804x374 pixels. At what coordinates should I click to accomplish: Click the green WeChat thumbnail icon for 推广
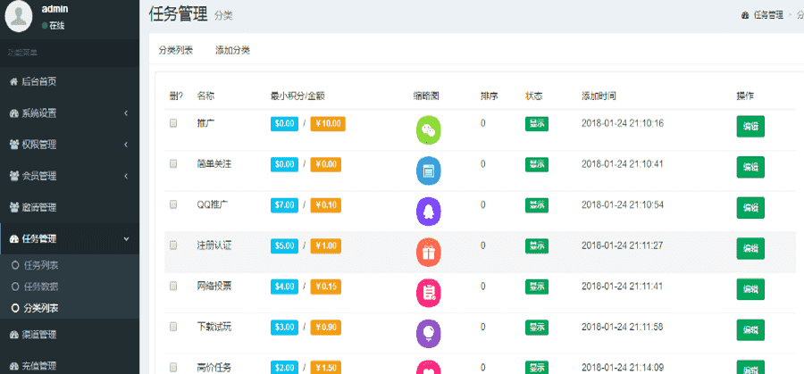coord(429,131)
